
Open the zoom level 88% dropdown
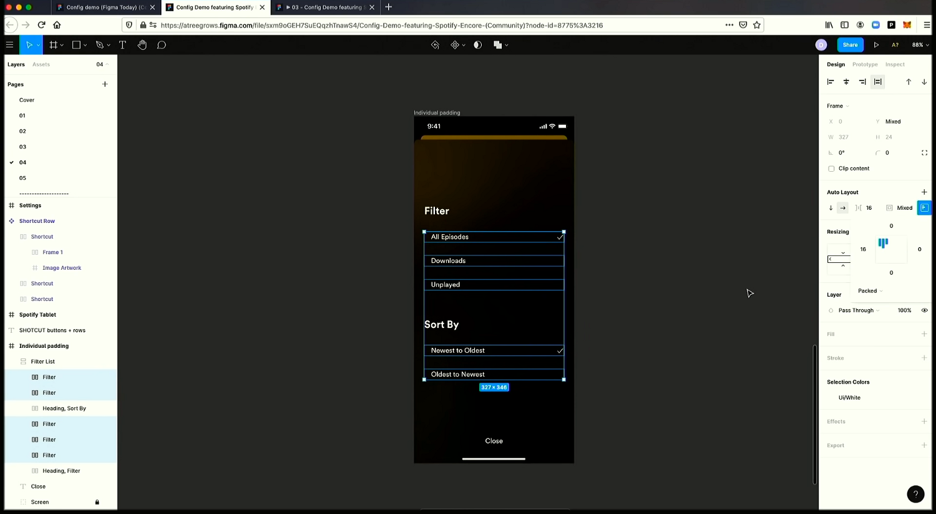[920, 45]
